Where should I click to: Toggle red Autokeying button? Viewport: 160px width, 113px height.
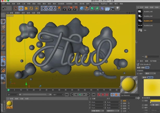click(x=103, y=95)
